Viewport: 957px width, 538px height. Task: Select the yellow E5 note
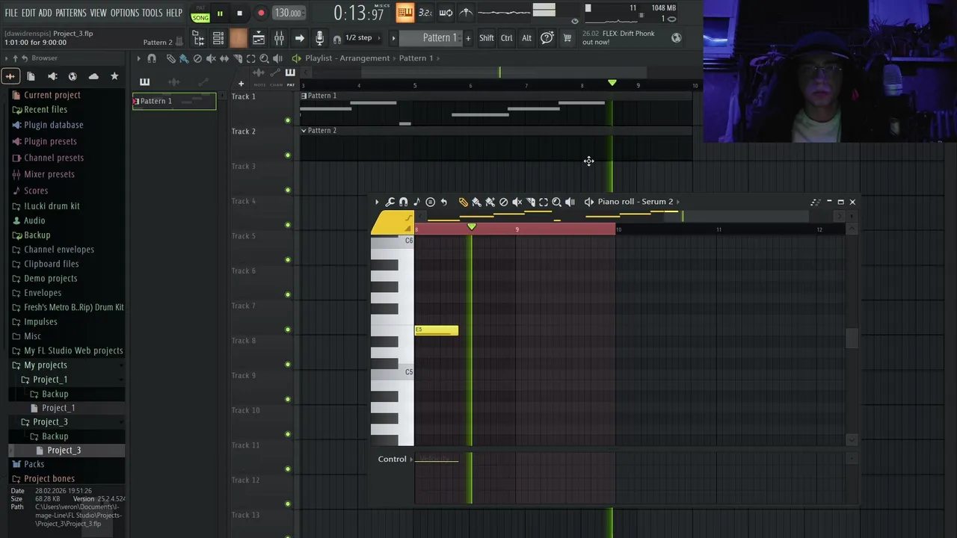[x=437, y=330]
